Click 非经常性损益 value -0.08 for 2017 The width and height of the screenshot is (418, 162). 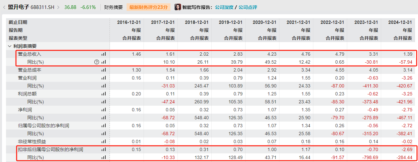click(x=169, y=141)
